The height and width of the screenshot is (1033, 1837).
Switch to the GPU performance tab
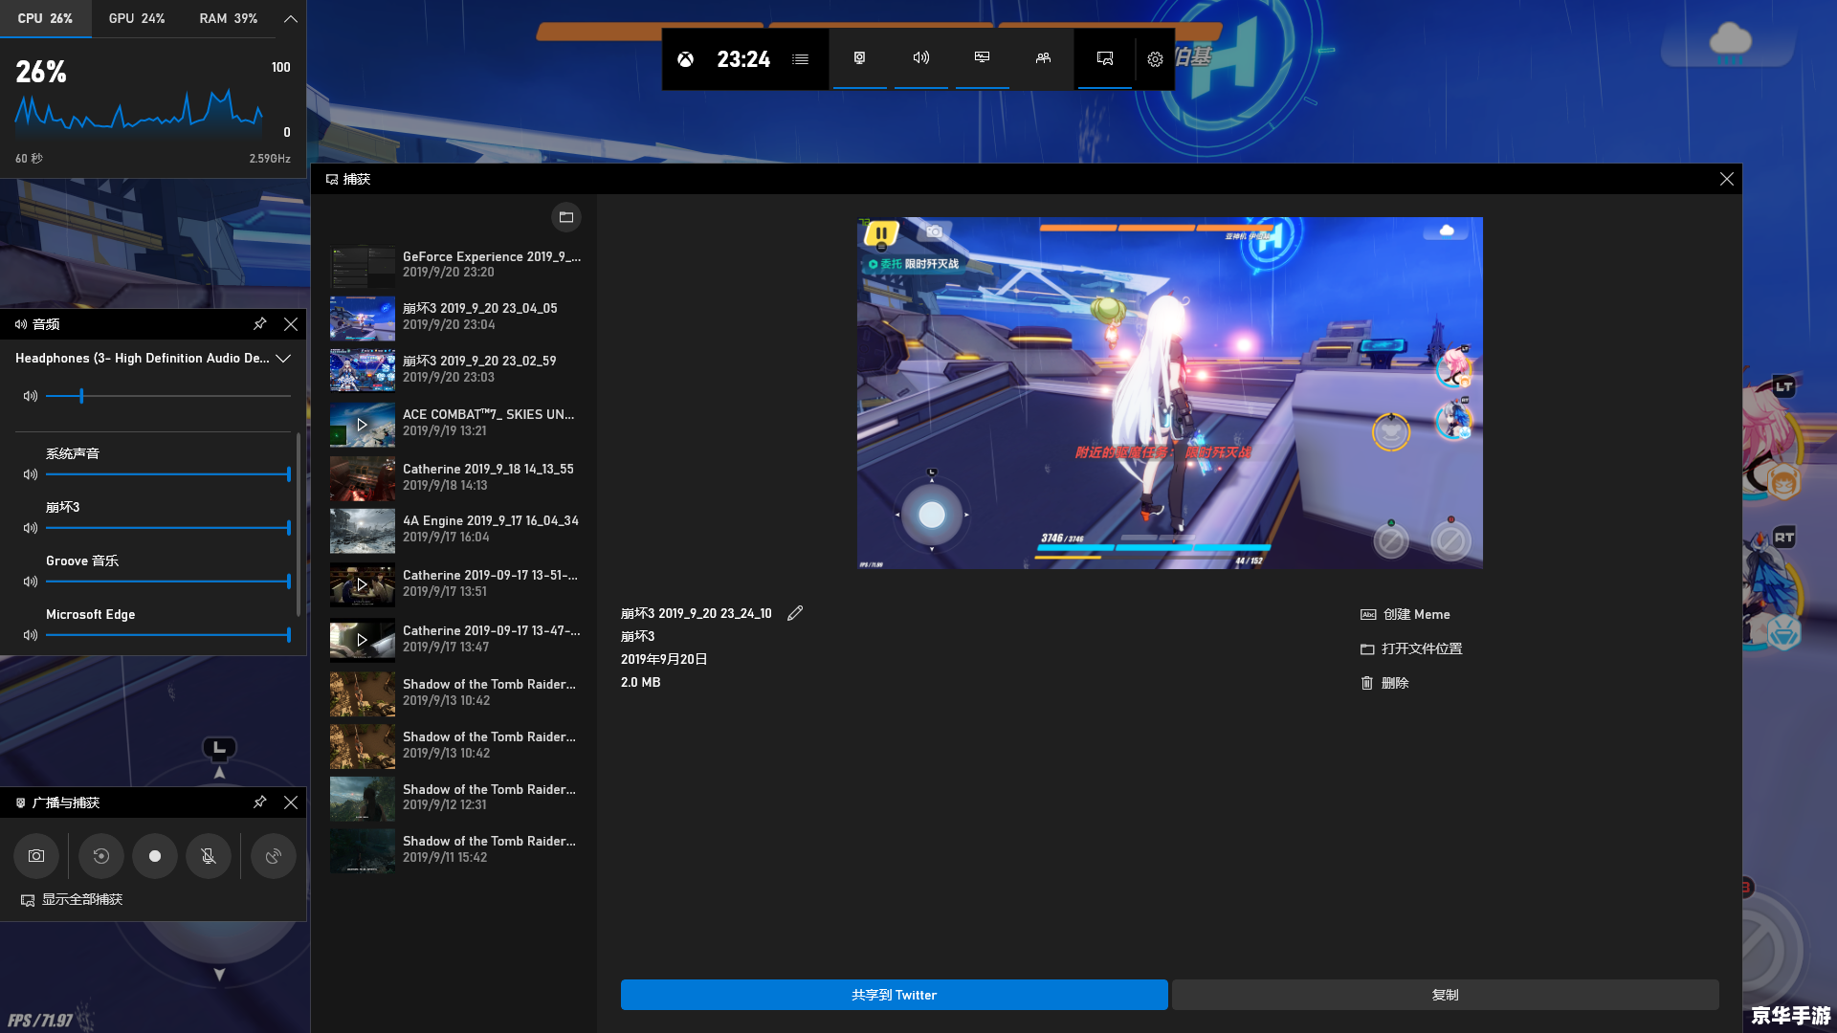pos(137,18)
